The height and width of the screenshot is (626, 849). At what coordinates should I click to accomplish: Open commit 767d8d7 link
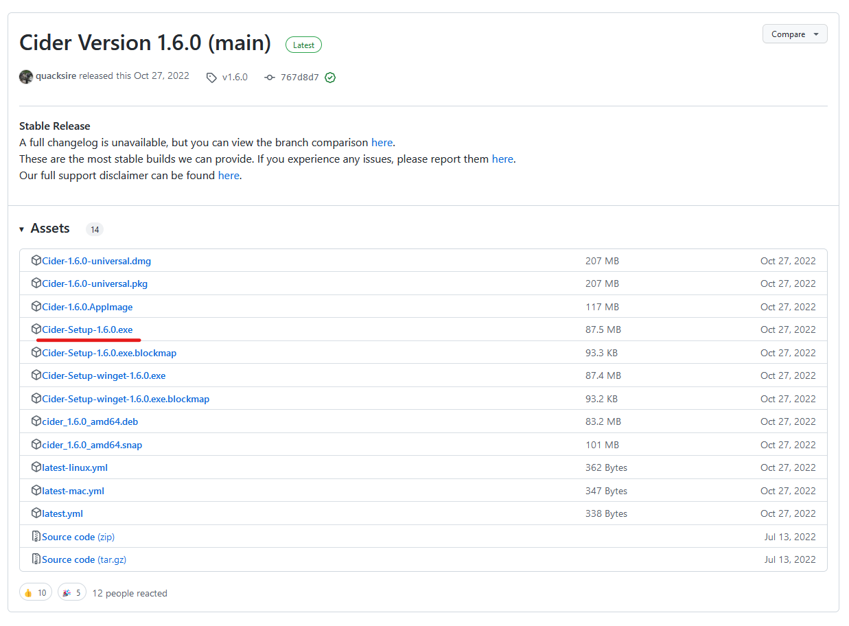tap(300, 78)
